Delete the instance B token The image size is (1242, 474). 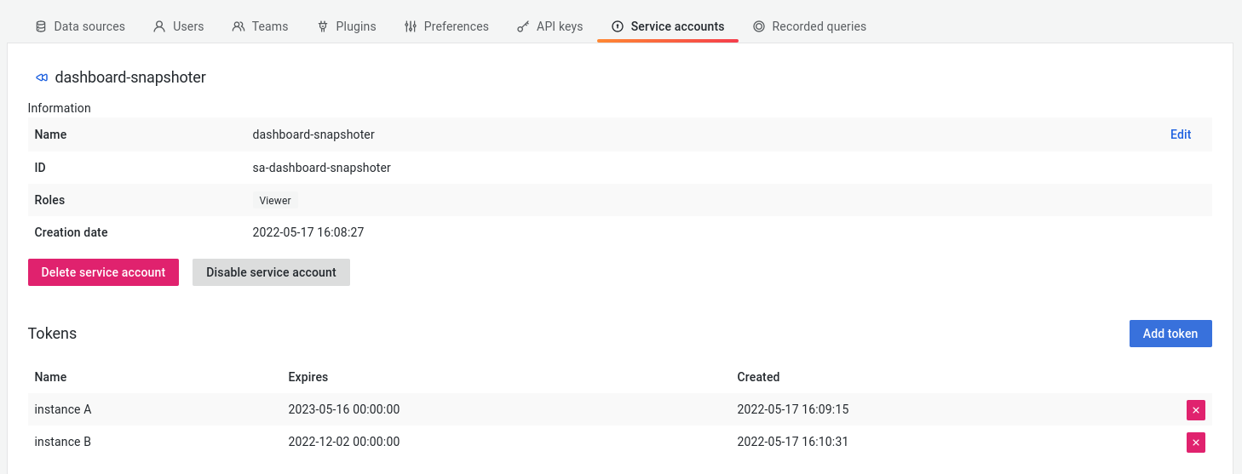pyautogui.click(x=1196, y=443)
